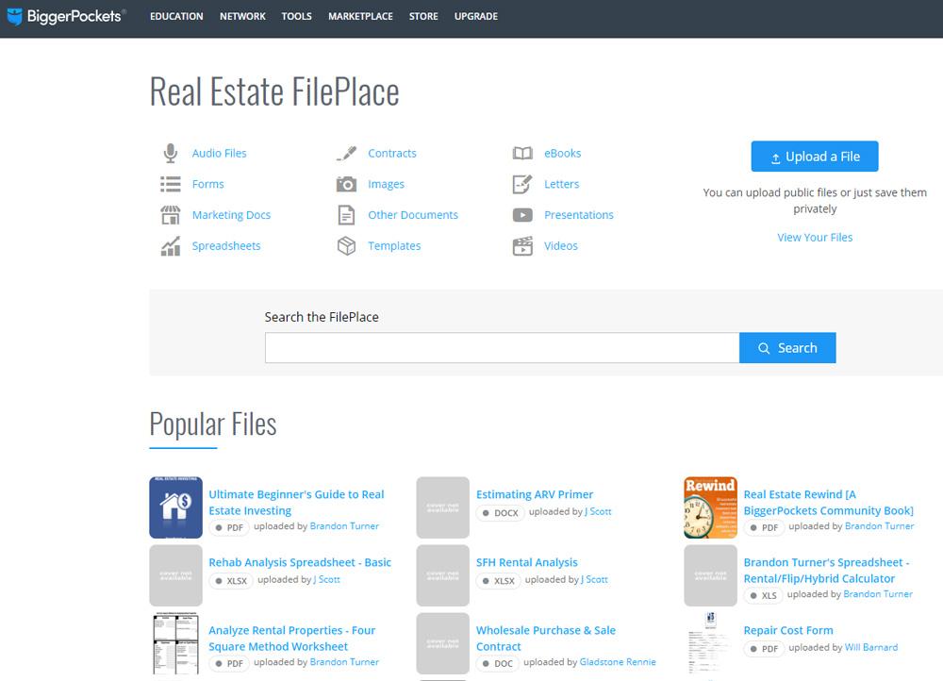Open the Spreadsheets category link
Image resolution: width=943 pixels, height=681 pixels.
[226, 246]
